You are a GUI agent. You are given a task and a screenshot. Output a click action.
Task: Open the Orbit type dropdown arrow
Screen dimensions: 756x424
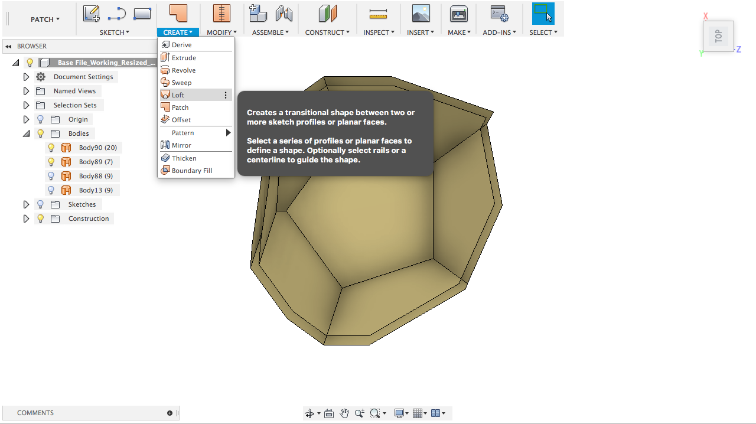319,413
